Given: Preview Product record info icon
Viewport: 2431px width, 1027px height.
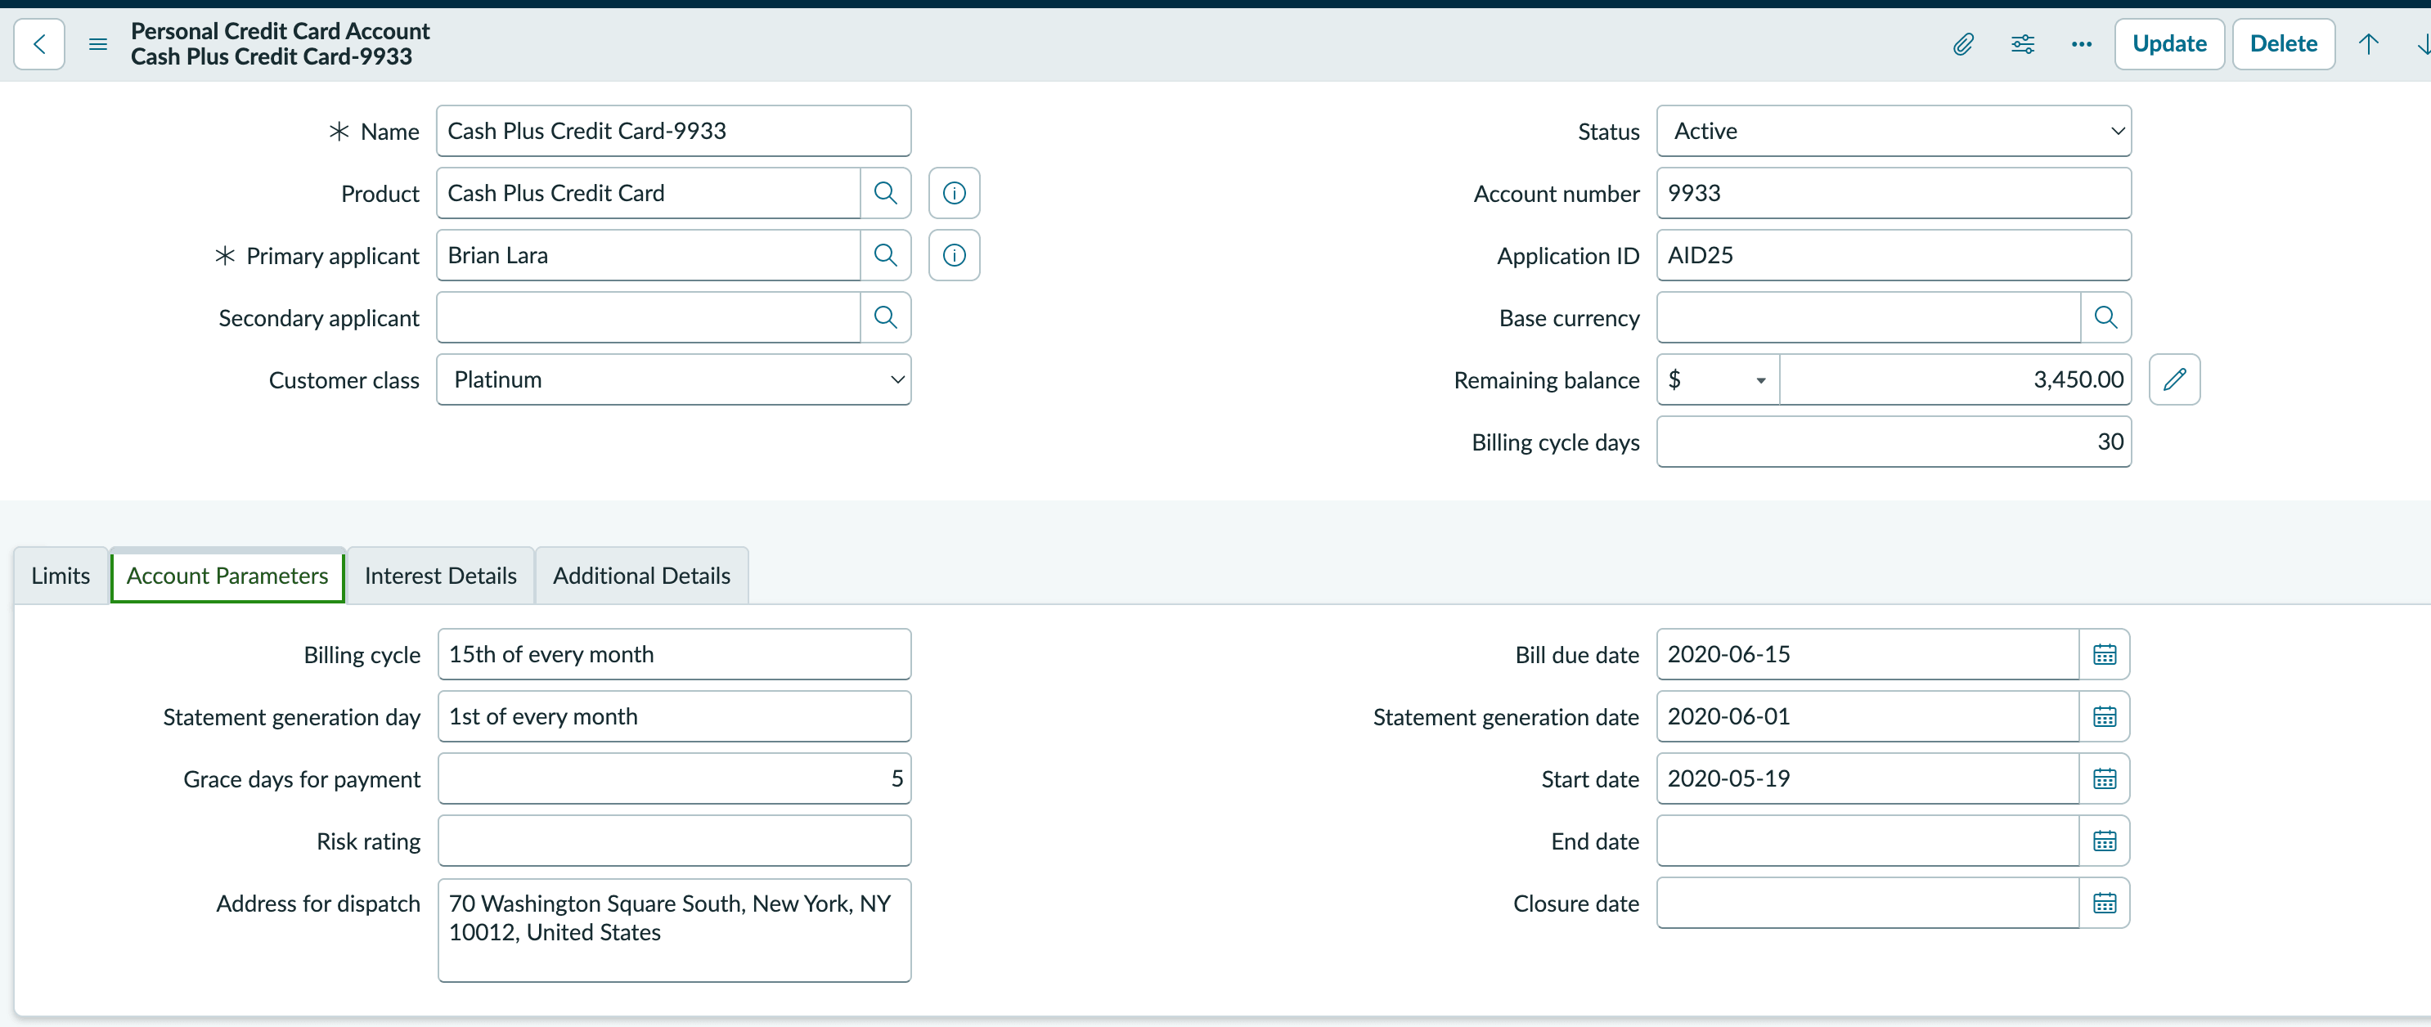Looking at the screenshot, I should (953, 193).
